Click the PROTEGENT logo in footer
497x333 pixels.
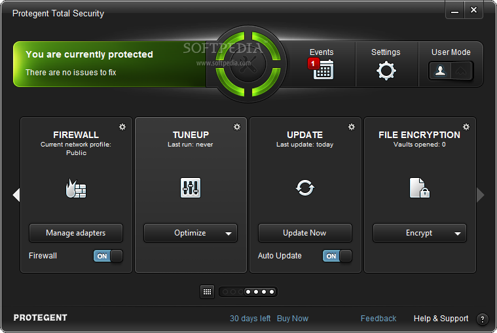40,317
